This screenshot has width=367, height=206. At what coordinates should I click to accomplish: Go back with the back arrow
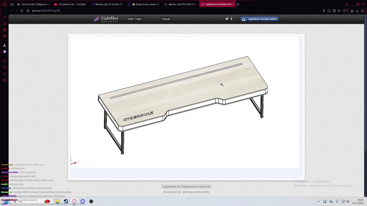11,11
